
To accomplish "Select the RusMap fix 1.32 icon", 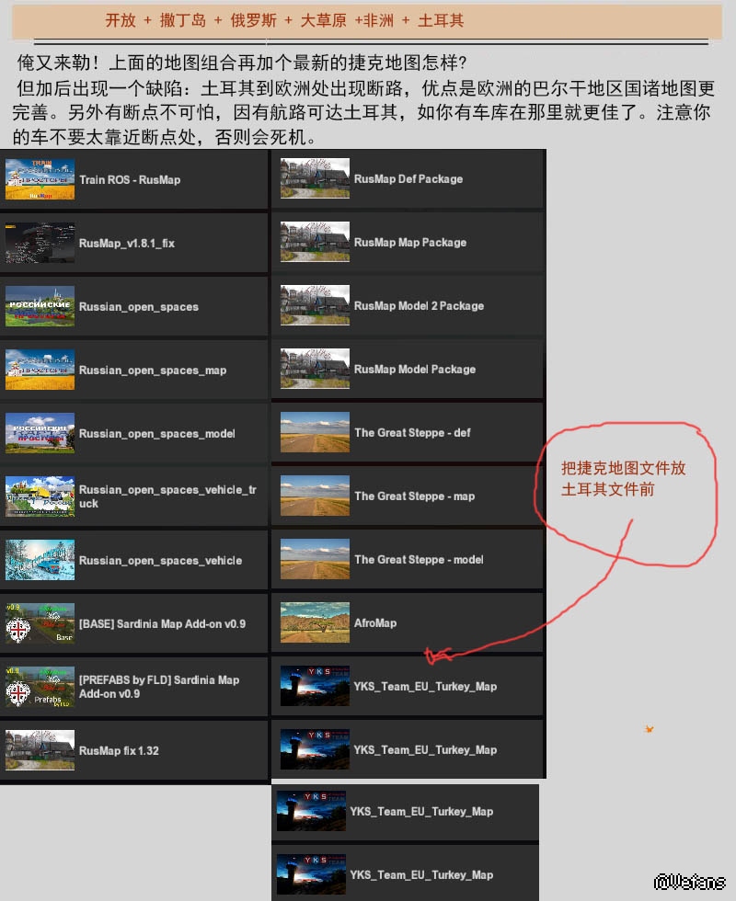I will [40, 750].
